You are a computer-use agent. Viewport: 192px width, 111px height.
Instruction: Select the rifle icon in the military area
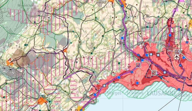[x=4, y=68]
